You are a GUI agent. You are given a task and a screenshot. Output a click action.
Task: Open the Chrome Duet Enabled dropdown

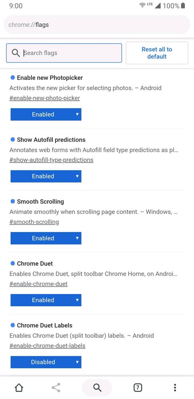click(46, 300)
